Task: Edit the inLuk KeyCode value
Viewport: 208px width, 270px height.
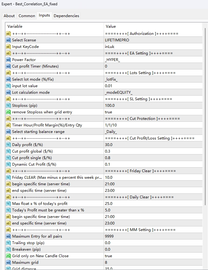Action: (153, 47)
